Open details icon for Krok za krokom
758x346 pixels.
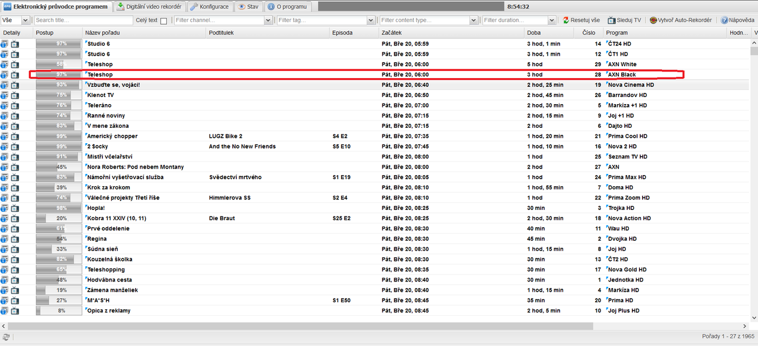(x=5, y=187)
